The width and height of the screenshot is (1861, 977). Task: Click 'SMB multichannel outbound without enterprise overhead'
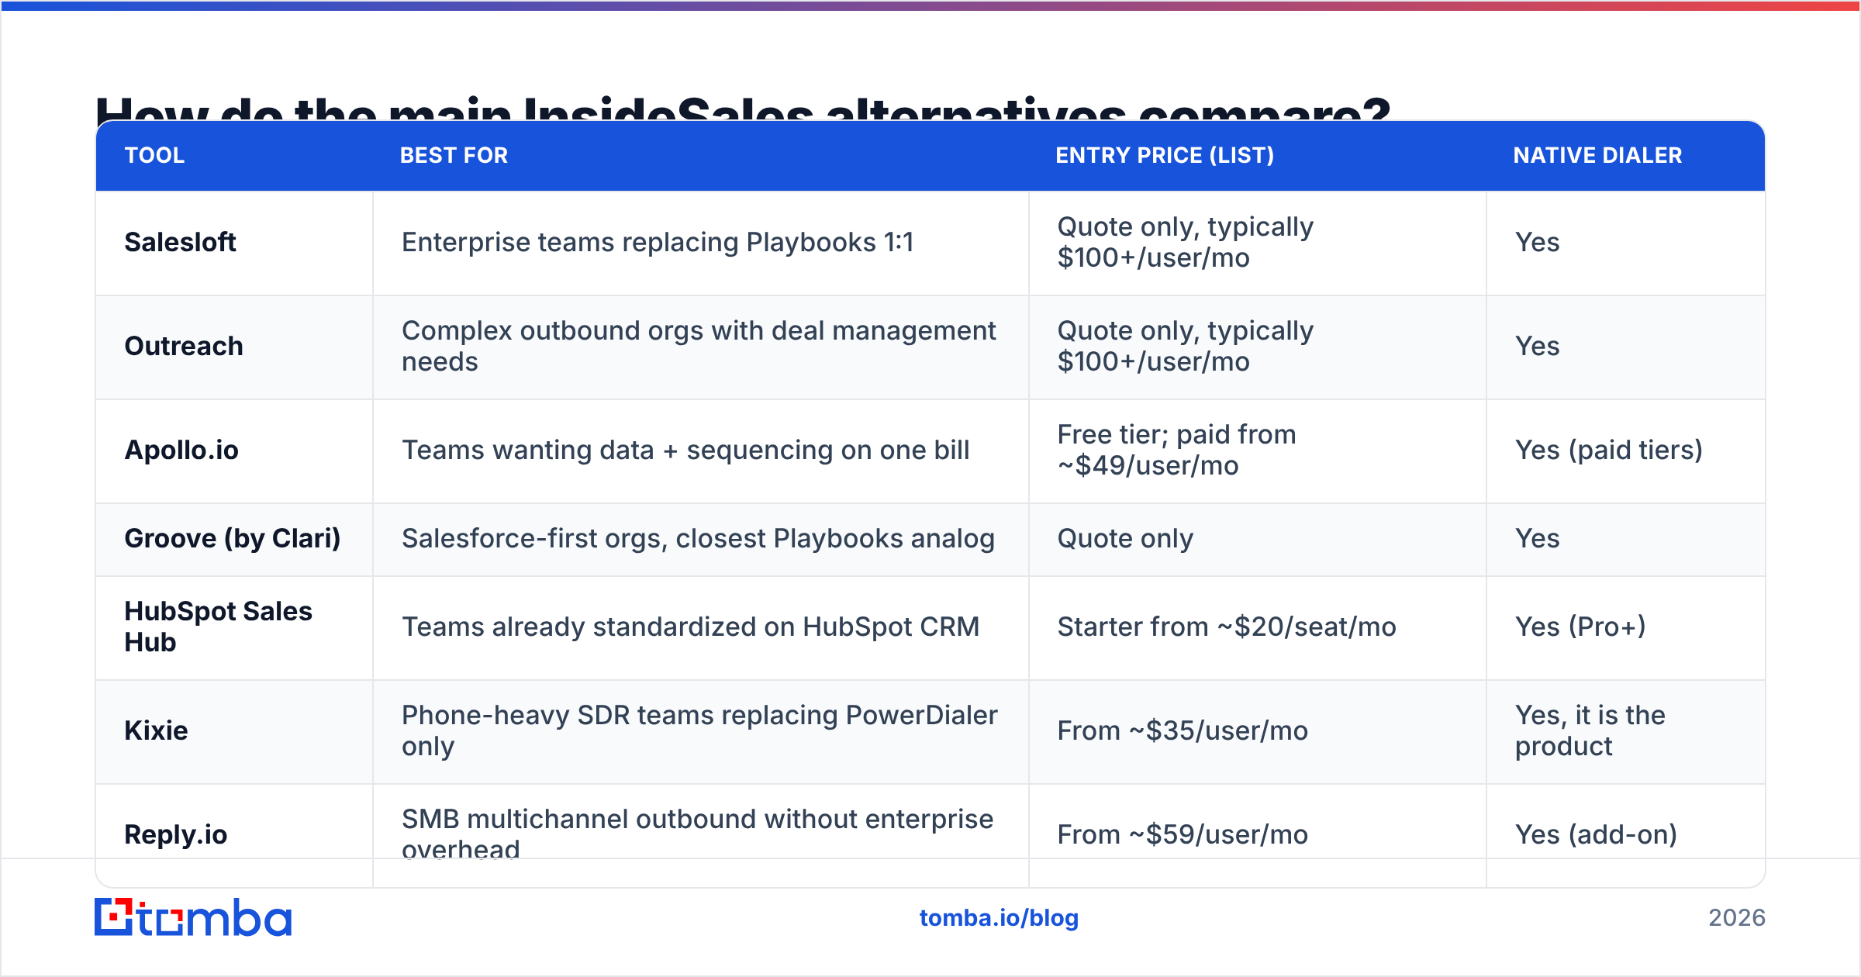(x=697, y=833)
